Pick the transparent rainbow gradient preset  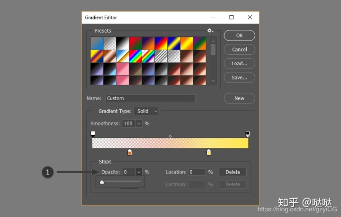coord(148,56)
